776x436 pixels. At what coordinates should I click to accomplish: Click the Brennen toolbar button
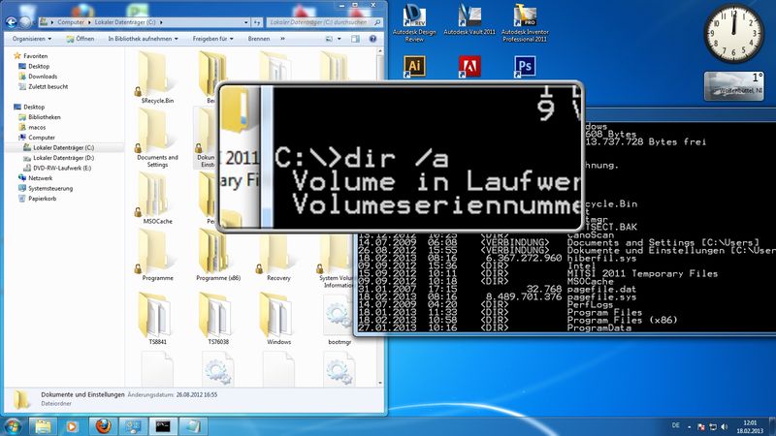(x=259, y=39)
